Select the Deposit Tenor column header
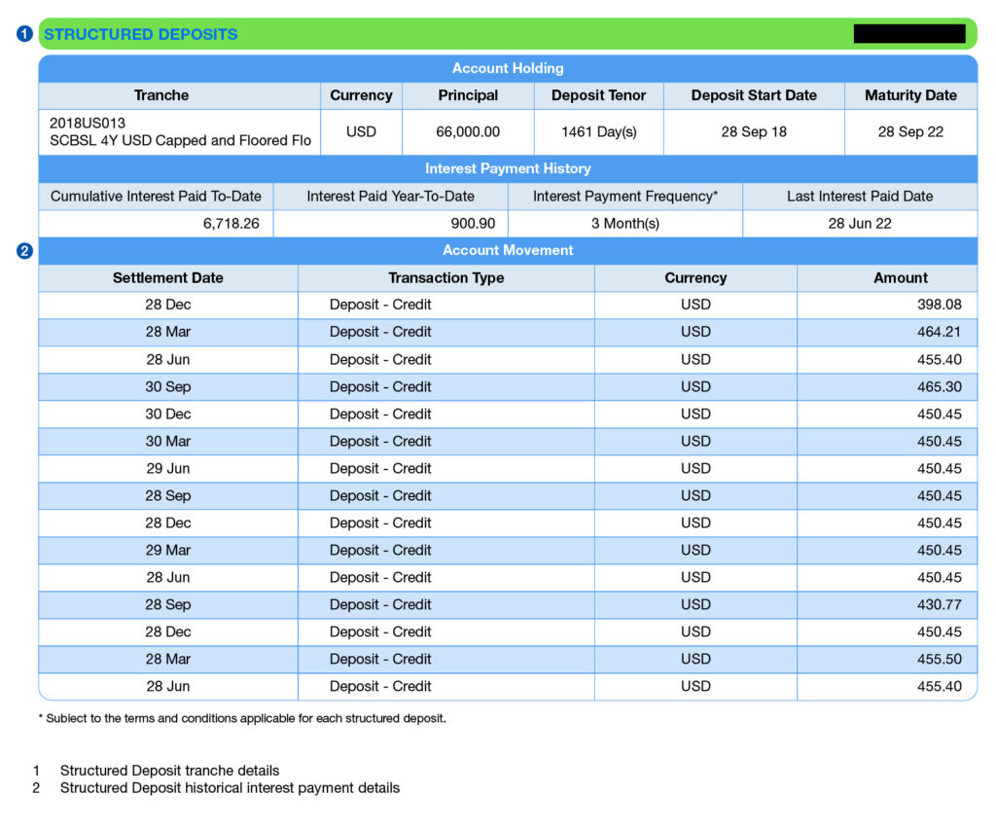Viewport: 996px width, 830px height. point(598,95)
